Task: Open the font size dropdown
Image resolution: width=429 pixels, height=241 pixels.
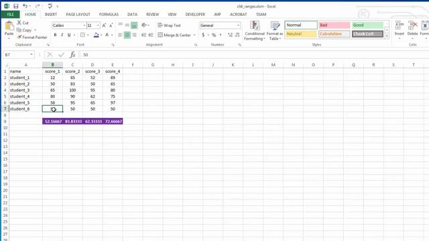Action: pyautogui.click(x=98, y=25)
